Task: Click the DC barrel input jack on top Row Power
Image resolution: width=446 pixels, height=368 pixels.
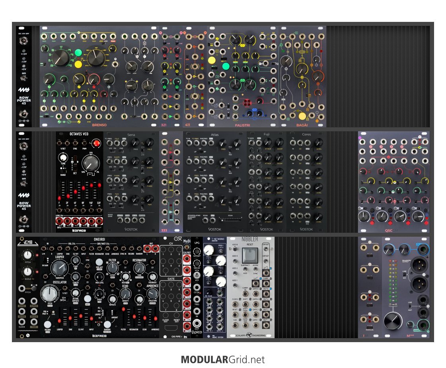Action: pos(23,41)
